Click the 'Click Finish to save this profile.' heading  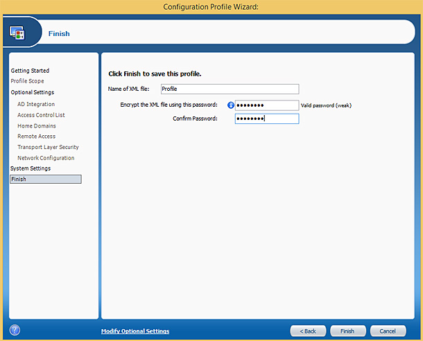[155, 74]
